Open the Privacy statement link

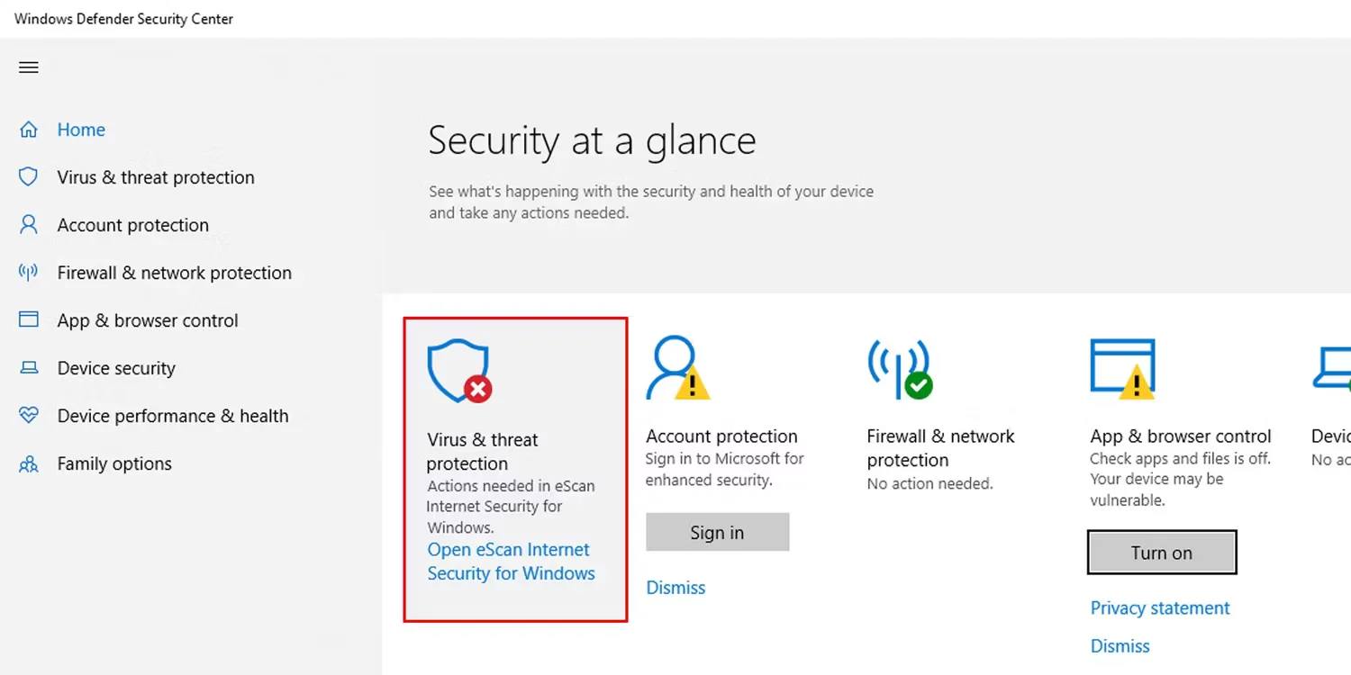(1159, 608)
